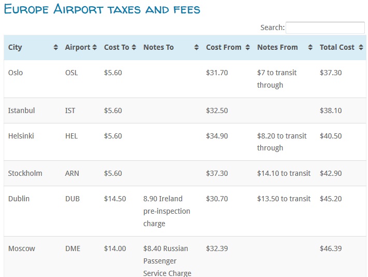Click the Total Cost sort arrows icon
This screenshot has height=277, width=368.
[x=359, y=47]
